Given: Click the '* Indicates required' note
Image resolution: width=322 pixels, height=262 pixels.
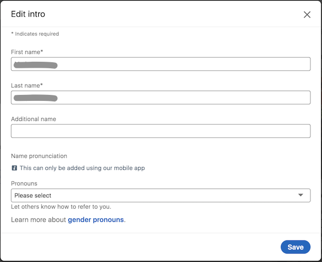Looking at the screenshot, I should (x=35, y=34).
